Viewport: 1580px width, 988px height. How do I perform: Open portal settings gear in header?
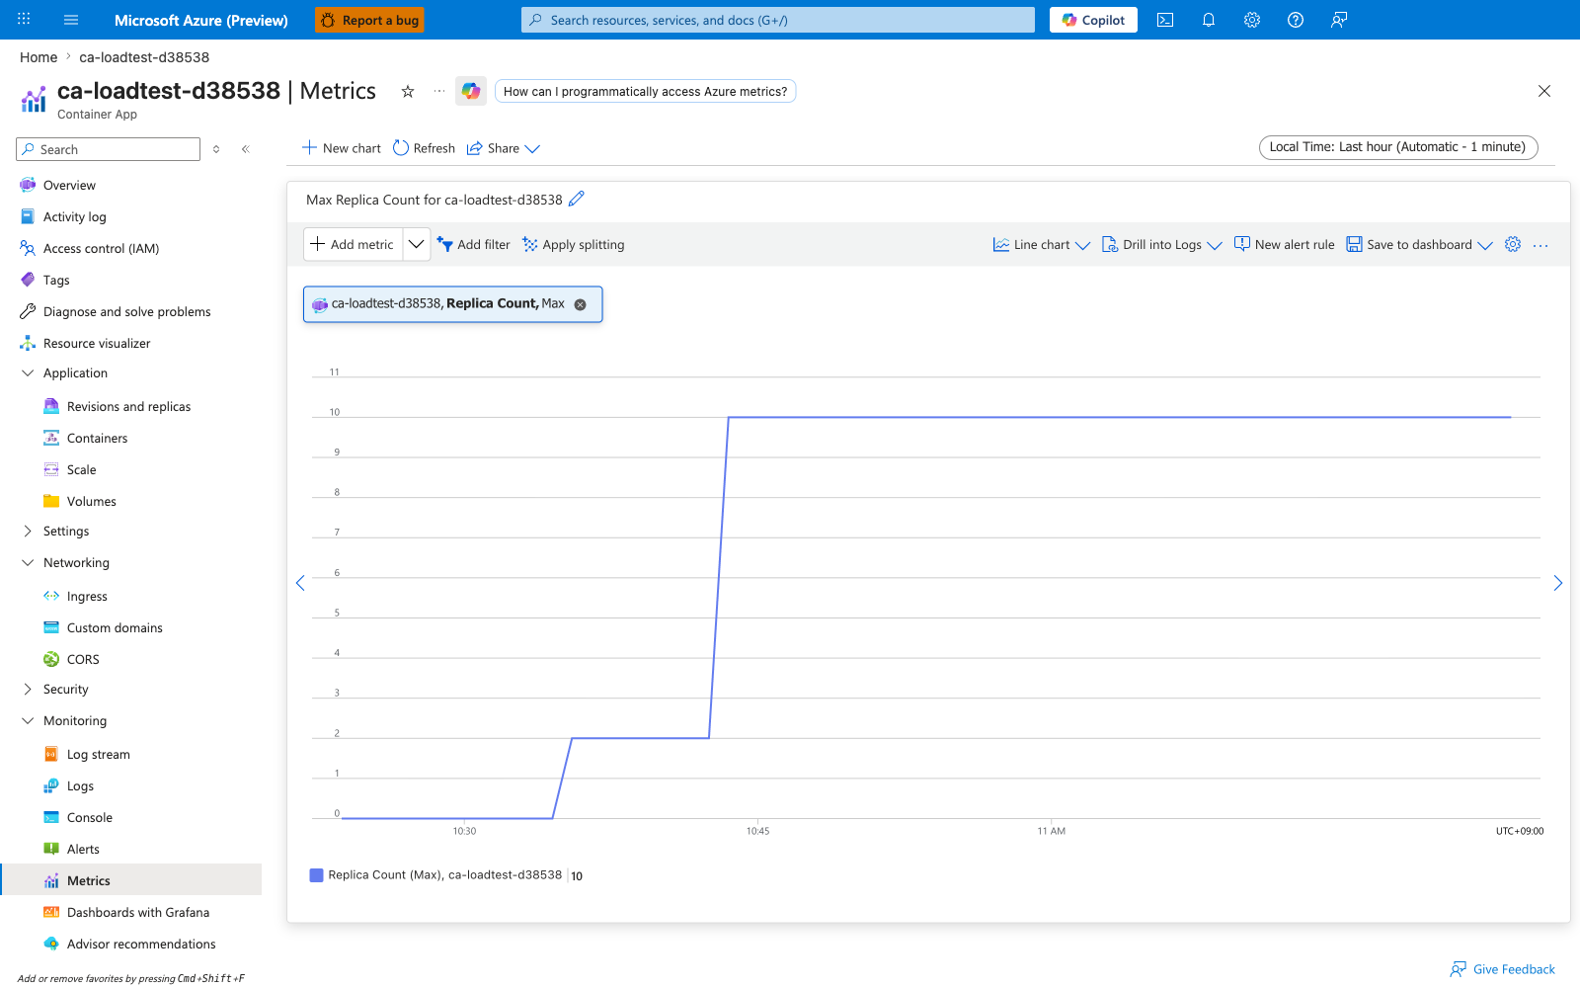coord(1252,20)
